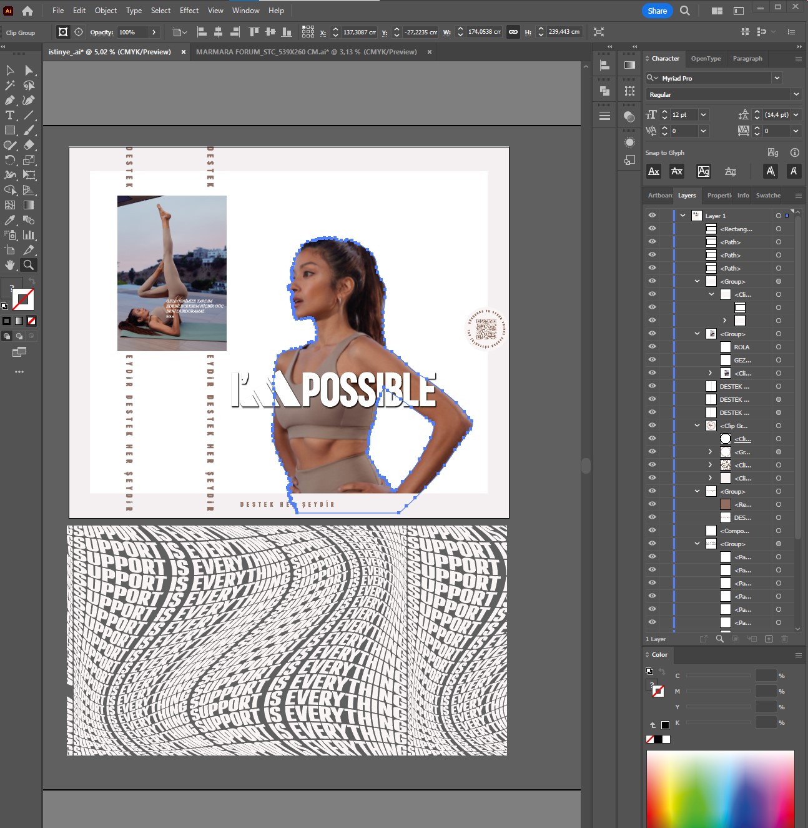The height and width of the screenshot is (828, 808).
Task: Click the Home icon in the top bar
Action: [27, 11]
